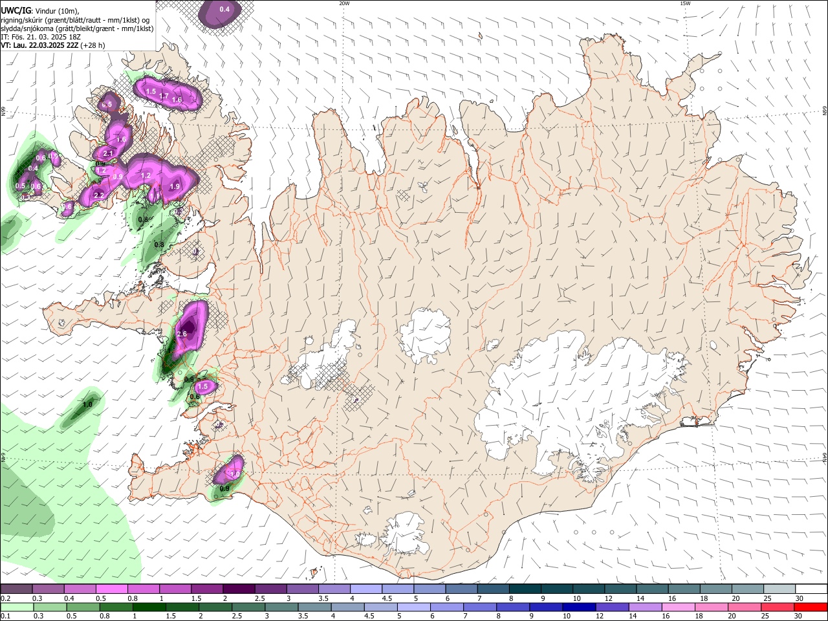Viewport: 828px width, 621px height.
Task: Click the '1.0' value in the offshore green rain area
Action: (x=87, y=404)
